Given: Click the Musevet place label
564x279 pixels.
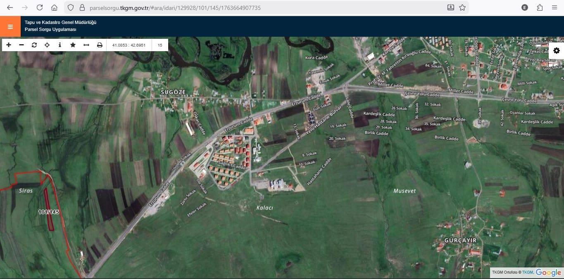Looking at the screenshot, I should pos(405,191).
